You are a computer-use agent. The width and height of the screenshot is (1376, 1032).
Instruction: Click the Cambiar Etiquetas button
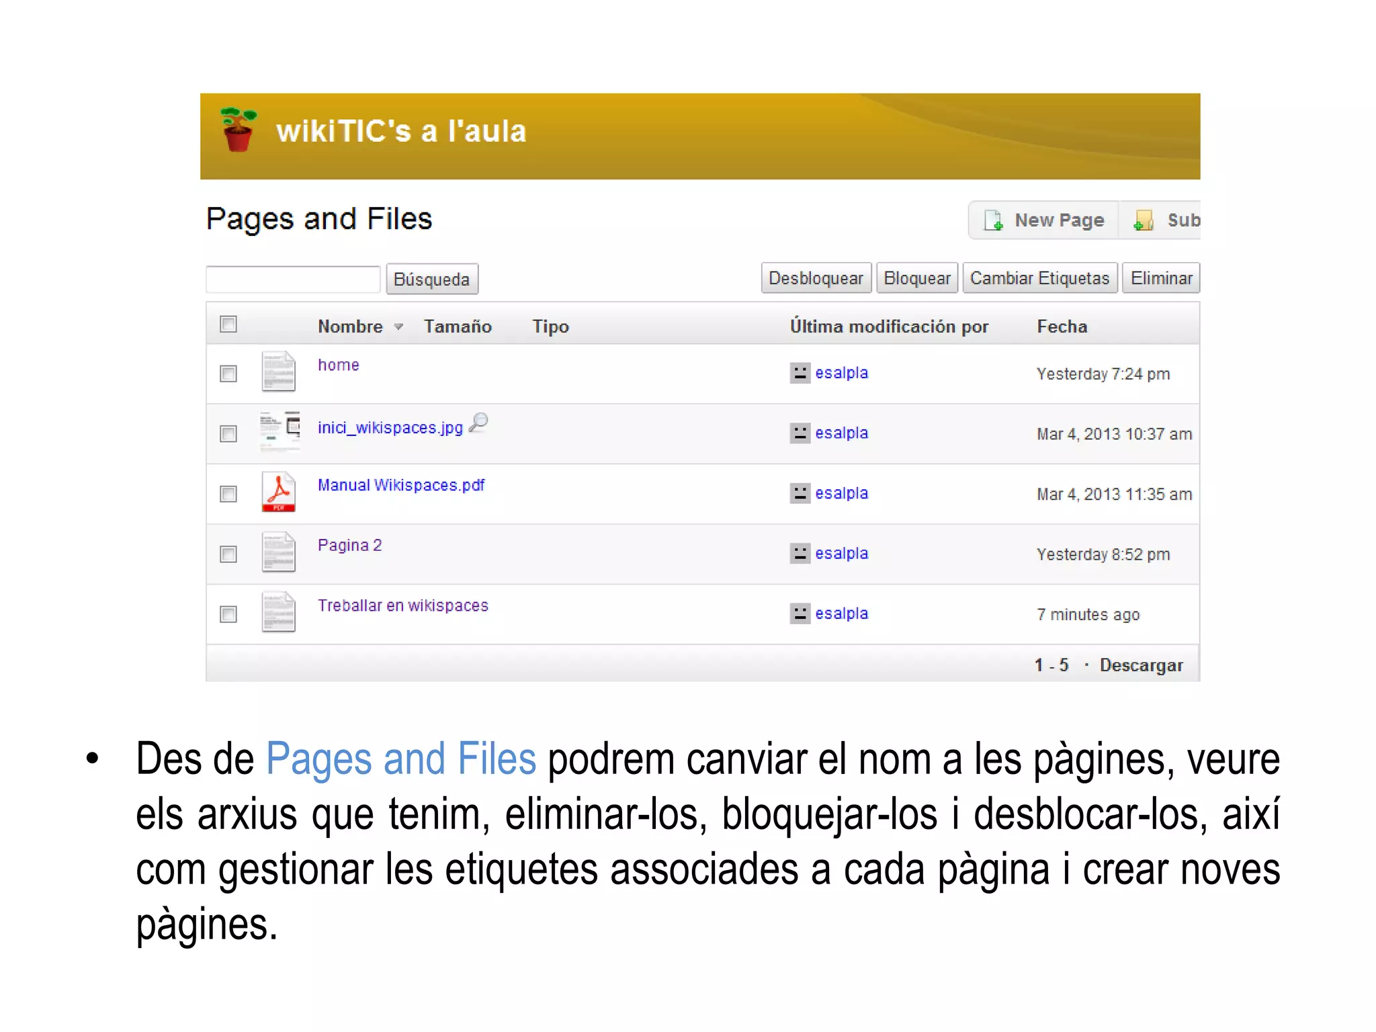1039,278
